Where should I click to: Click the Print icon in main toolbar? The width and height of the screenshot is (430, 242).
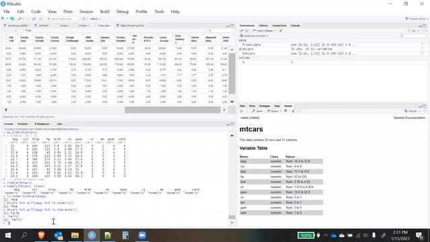click(40, 19)
